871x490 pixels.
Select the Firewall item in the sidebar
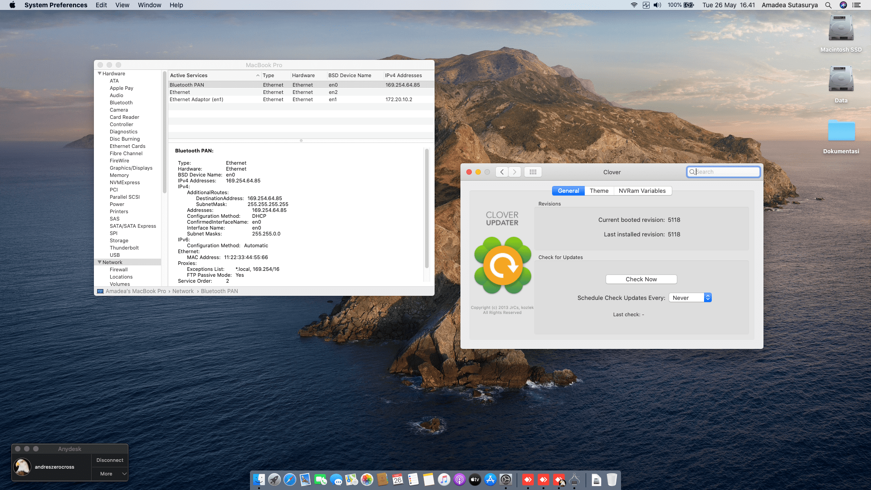click(x=118, y=269)
